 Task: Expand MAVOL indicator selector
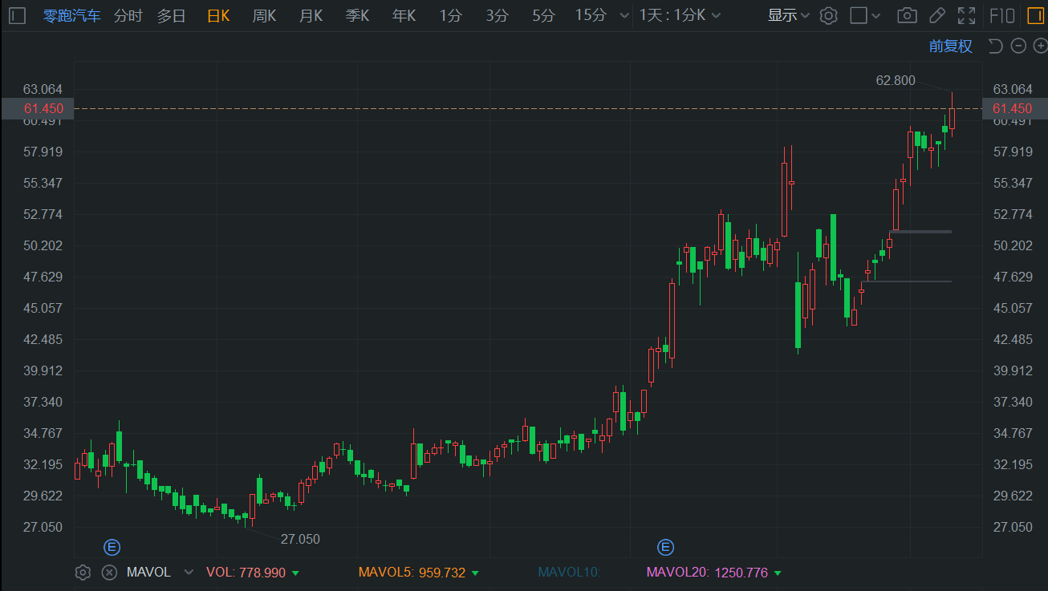click(189, 573)
